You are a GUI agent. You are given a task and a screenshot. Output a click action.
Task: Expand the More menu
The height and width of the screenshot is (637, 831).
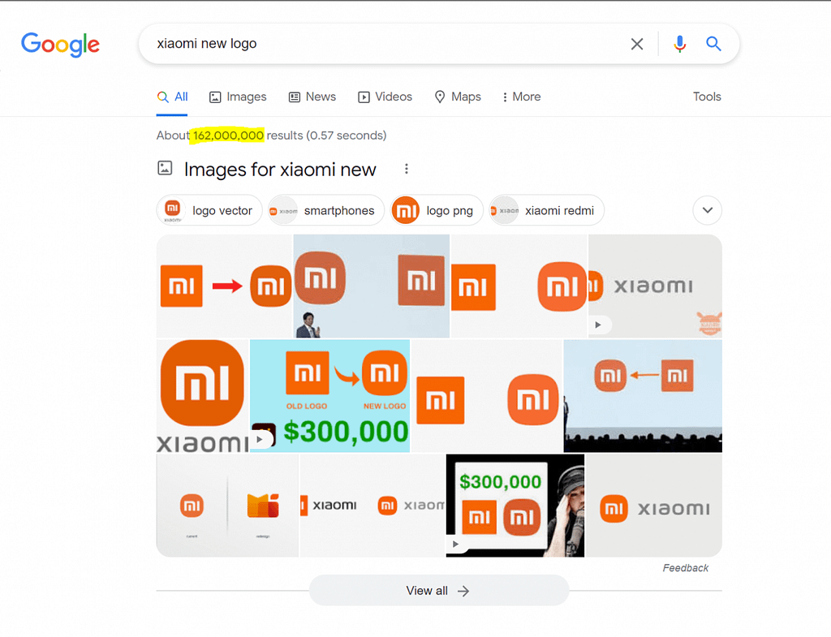[522, 97]
